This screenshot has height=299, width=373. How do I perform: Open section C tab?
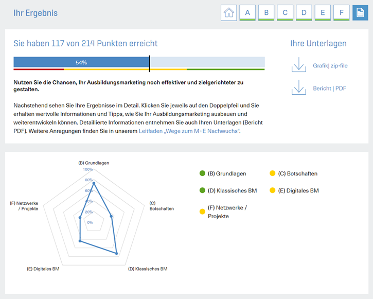(x=285, y=13)
